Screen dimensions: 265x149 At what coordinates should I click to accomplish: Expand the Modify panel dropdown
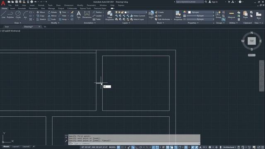55,23
